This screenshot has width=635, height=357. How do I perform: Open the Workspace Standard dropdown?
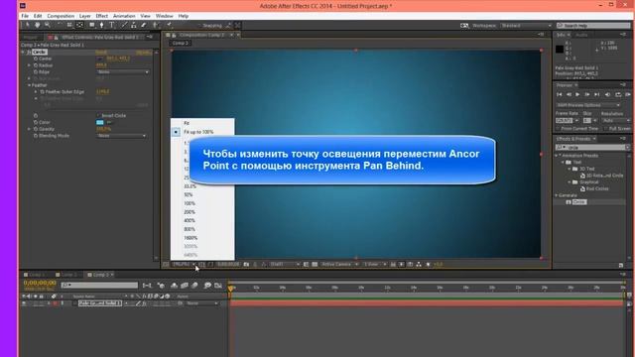[526, 26]
